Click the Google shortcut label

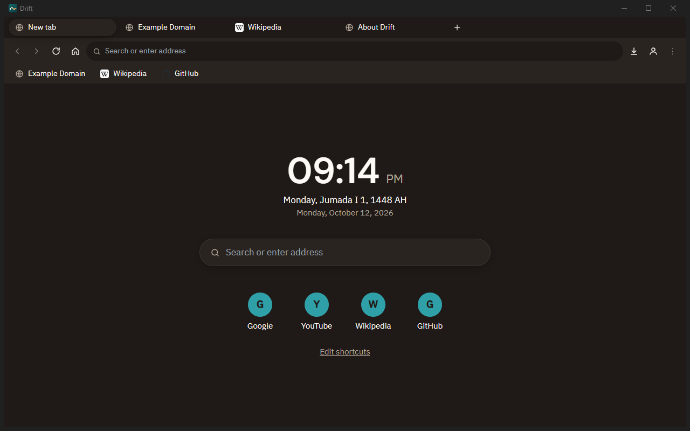click(x=260, y=326)
